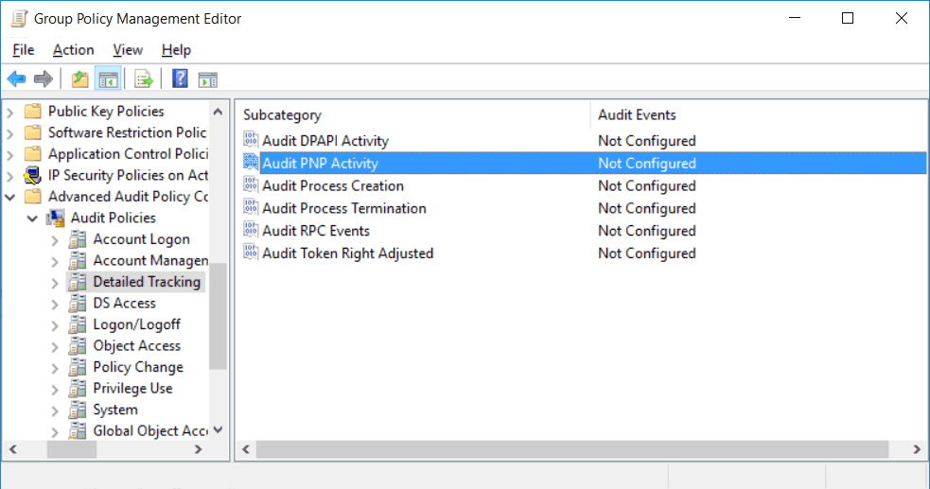This screenshot has width=930, height=489.
Task: Click the Export List toolbar icon
Action: click(144, 79)
